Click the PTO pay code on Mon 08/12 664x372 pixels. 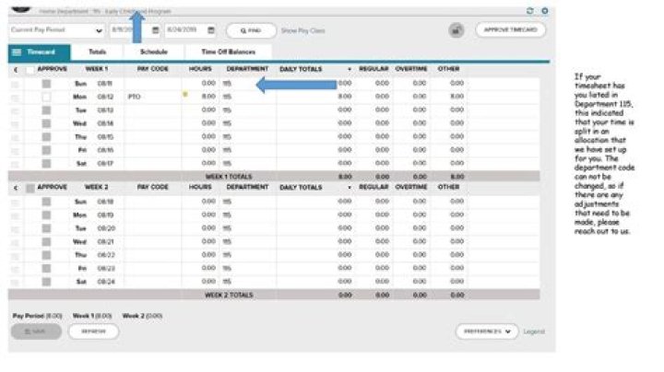click(x=134, y=97)
